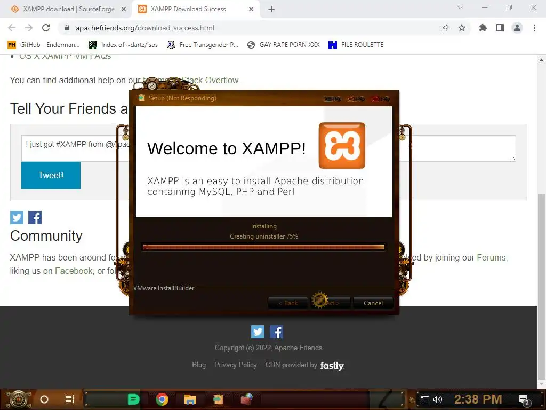Click the 'Creating uninstaller 75%' status text
Screen dimensions: 546x410
click(x=264, y=236)
